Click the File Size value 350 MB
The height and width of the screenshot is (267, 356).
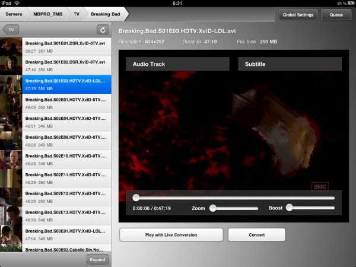click(268, 42)
